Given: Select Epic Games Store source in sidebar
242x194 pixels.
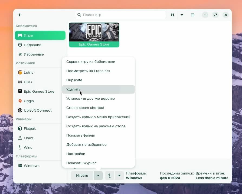Looking at the screenshot, I should tap(39, 91).
